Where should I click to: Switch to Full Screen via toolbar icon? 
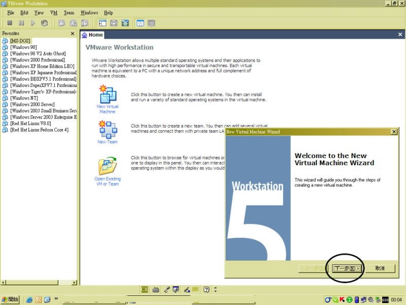pos(125,23)
